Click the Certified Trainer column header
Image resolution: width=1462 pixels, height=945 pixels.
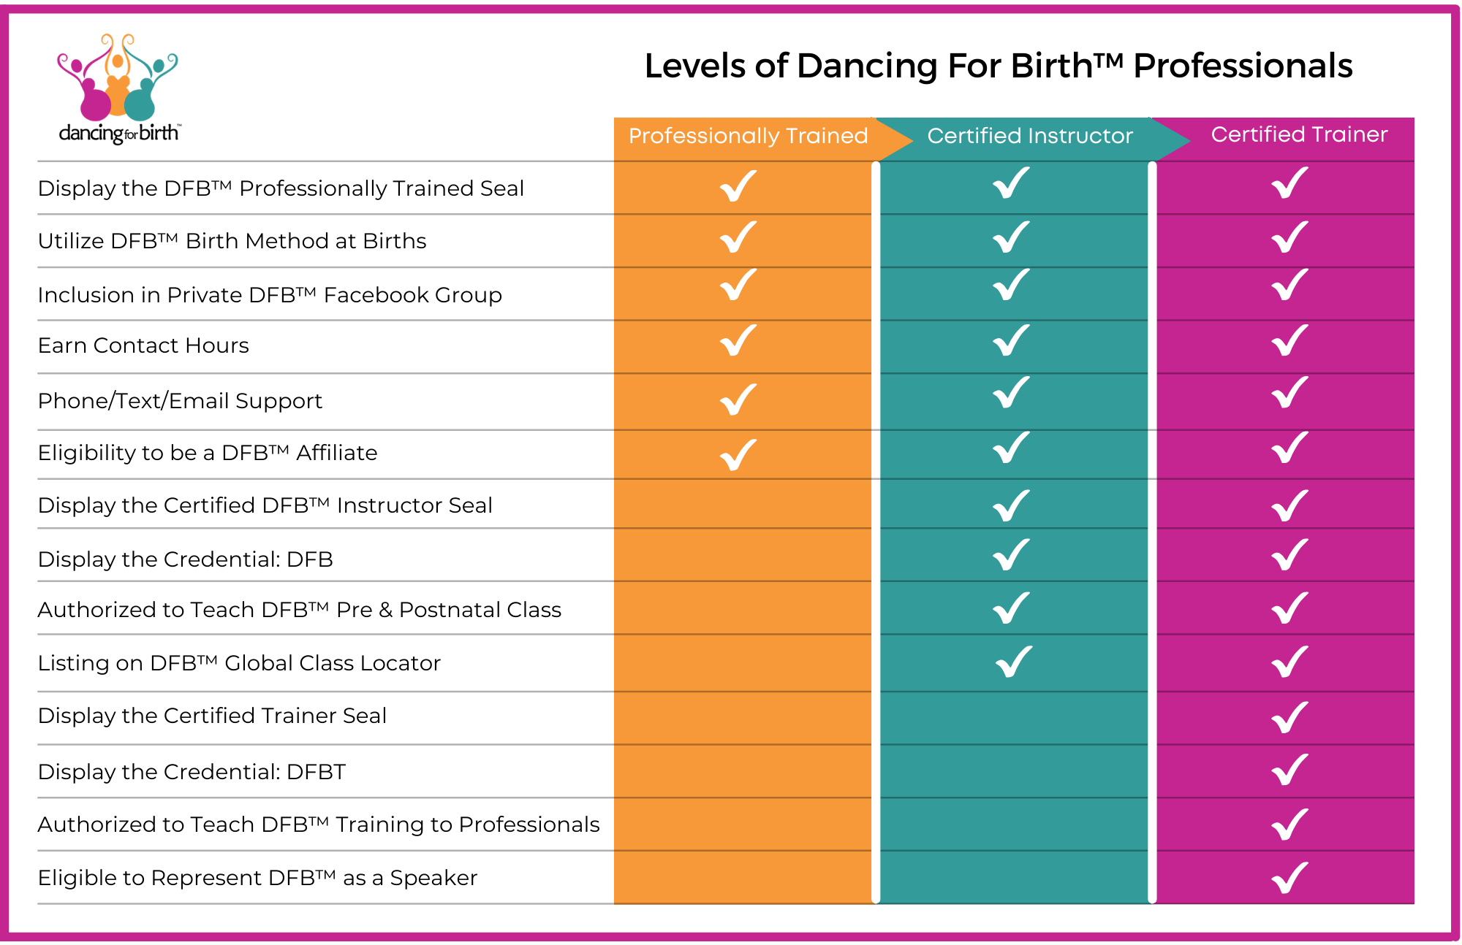(1299, 135)
